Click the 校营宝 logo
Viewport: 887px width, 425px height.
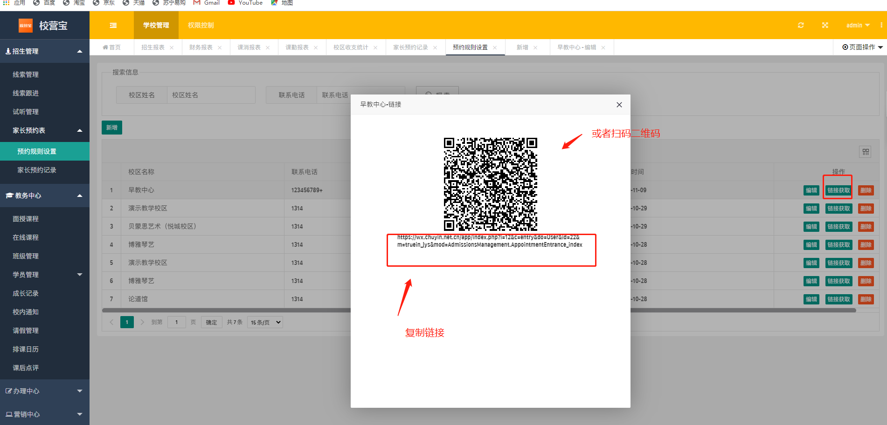point(43,26)
